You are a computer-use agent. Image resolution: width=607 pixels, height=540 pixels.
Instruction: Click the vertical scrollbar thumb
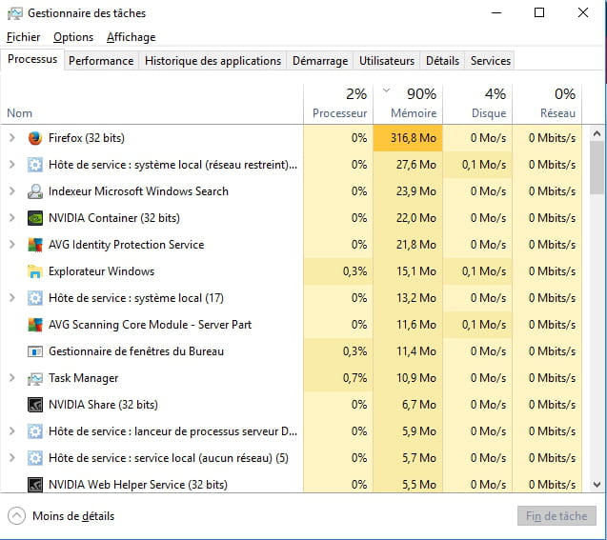pos(597,168)
